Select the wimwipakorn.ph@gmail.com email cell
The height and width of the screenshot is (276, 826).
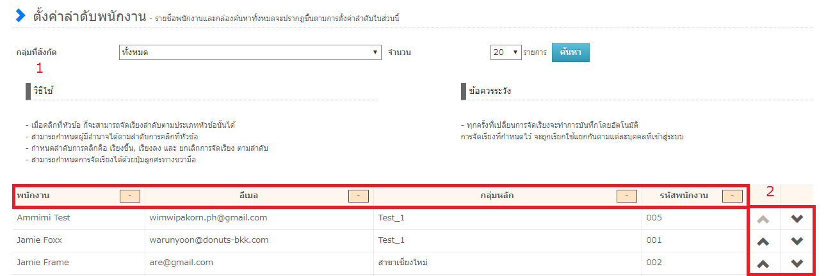pos(208,218)
